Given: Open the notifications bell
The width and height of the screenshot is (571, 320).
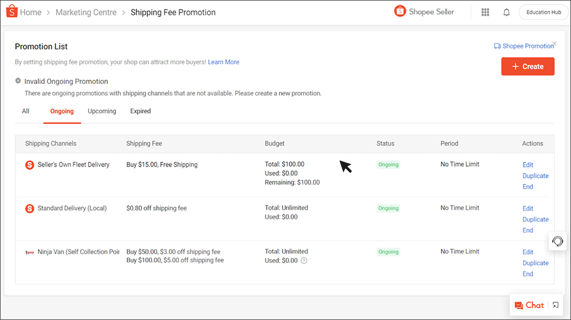Looking at the screenshot, I should (506, 13).
